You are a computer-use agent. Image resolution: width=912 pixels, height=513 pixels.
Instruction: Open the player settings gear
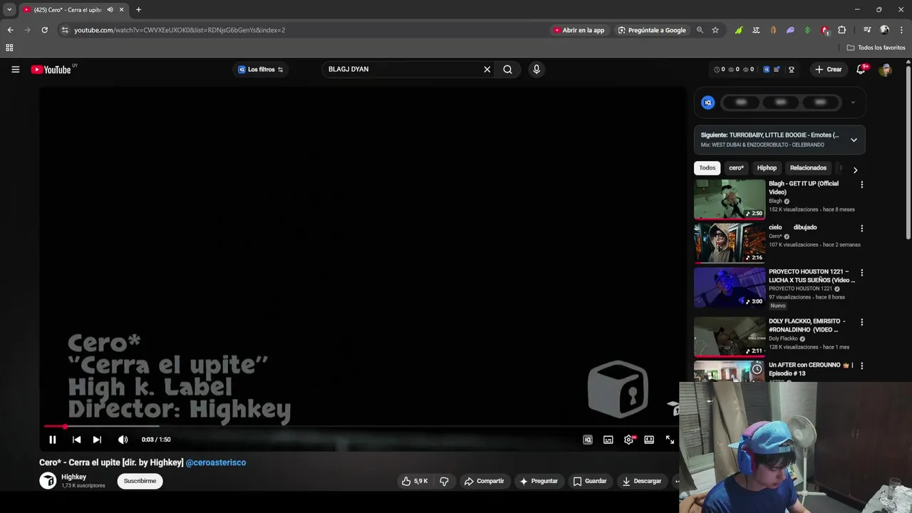pos(628,440)
